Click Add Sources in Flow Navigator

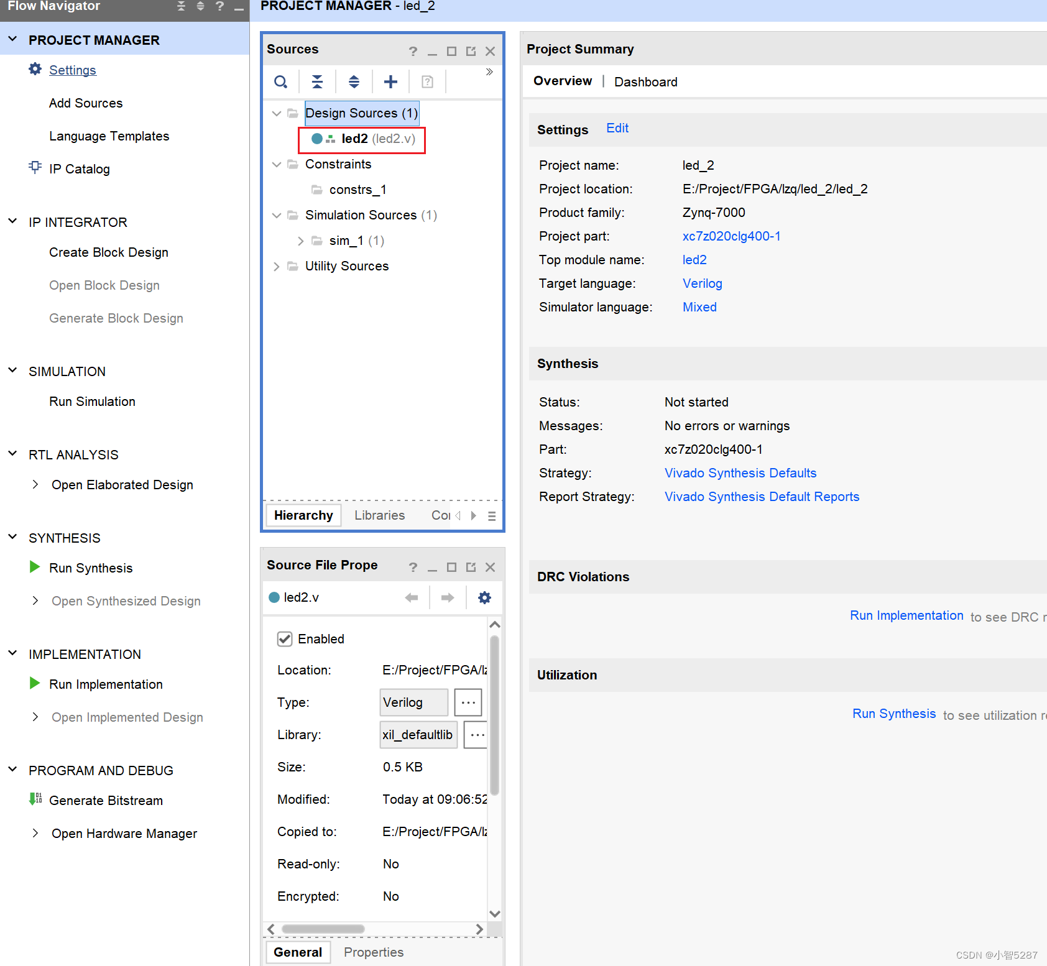point(86,103)
